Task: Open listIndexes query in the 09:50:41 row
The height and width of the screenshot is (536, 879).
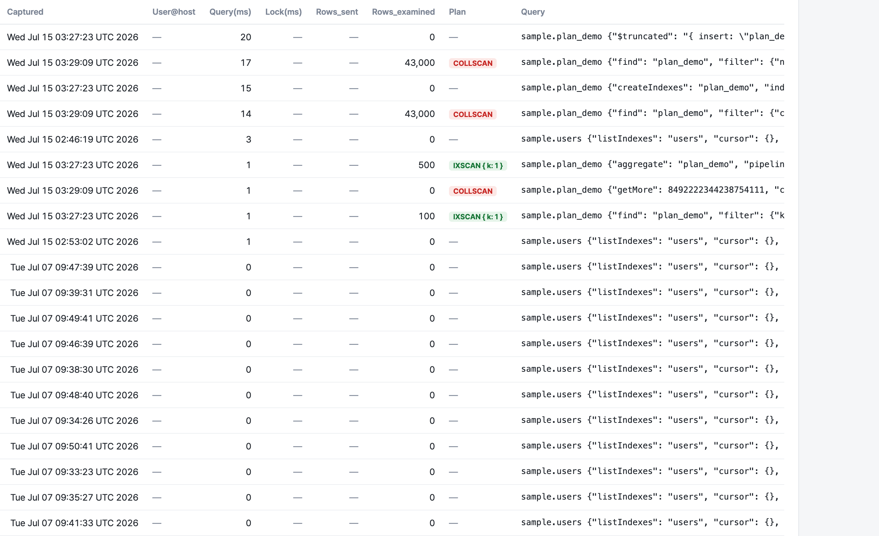Action: coord(650,446)
